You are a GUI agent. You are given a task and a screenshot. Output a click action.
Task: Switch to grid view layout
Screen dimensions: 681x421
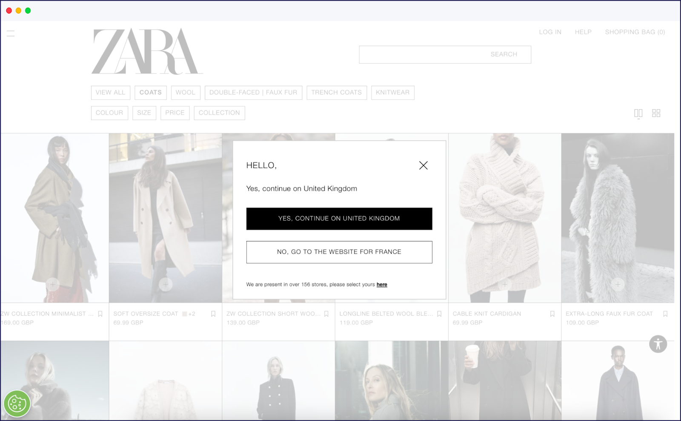click(656, 113)
